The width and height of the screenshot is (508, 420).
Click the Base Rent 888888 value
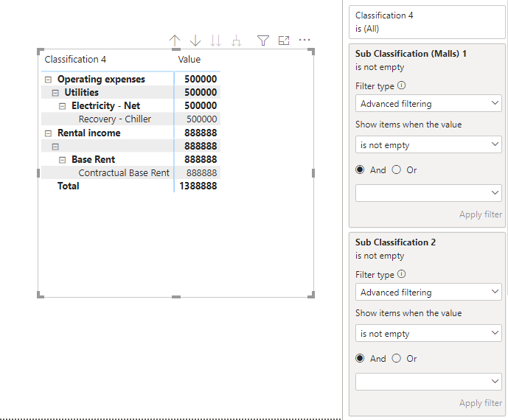coord(201,160)
